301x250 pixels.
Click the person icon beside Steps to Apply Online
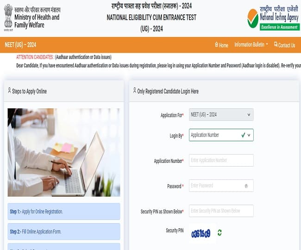point(9,91)
